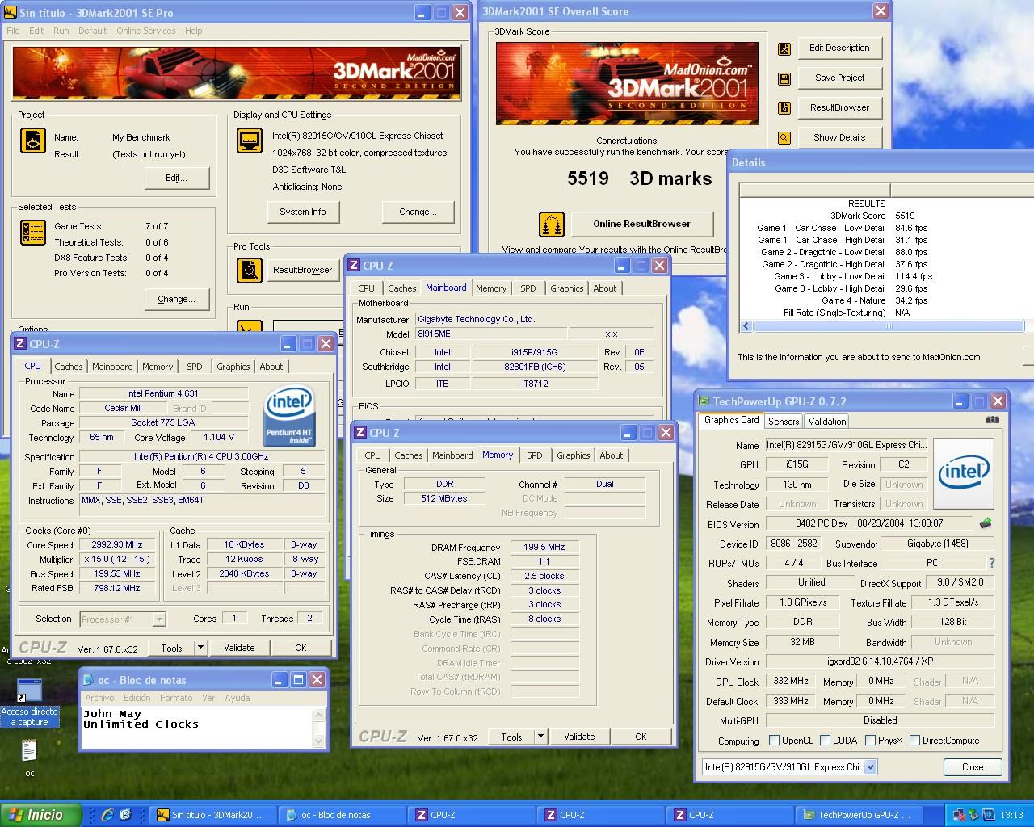Click into the Notepad text area with John May
This screenshot has height=827, width=1034.
coord(196,728)
